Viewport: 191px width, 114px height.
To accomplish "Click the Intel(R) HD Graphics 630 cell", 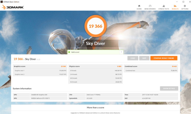I will pos(49,95).
